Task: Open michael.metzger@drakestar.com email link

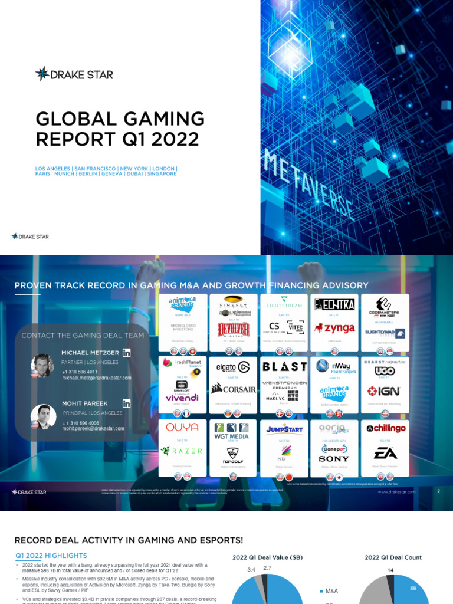Action: click(x=97, y=378)
